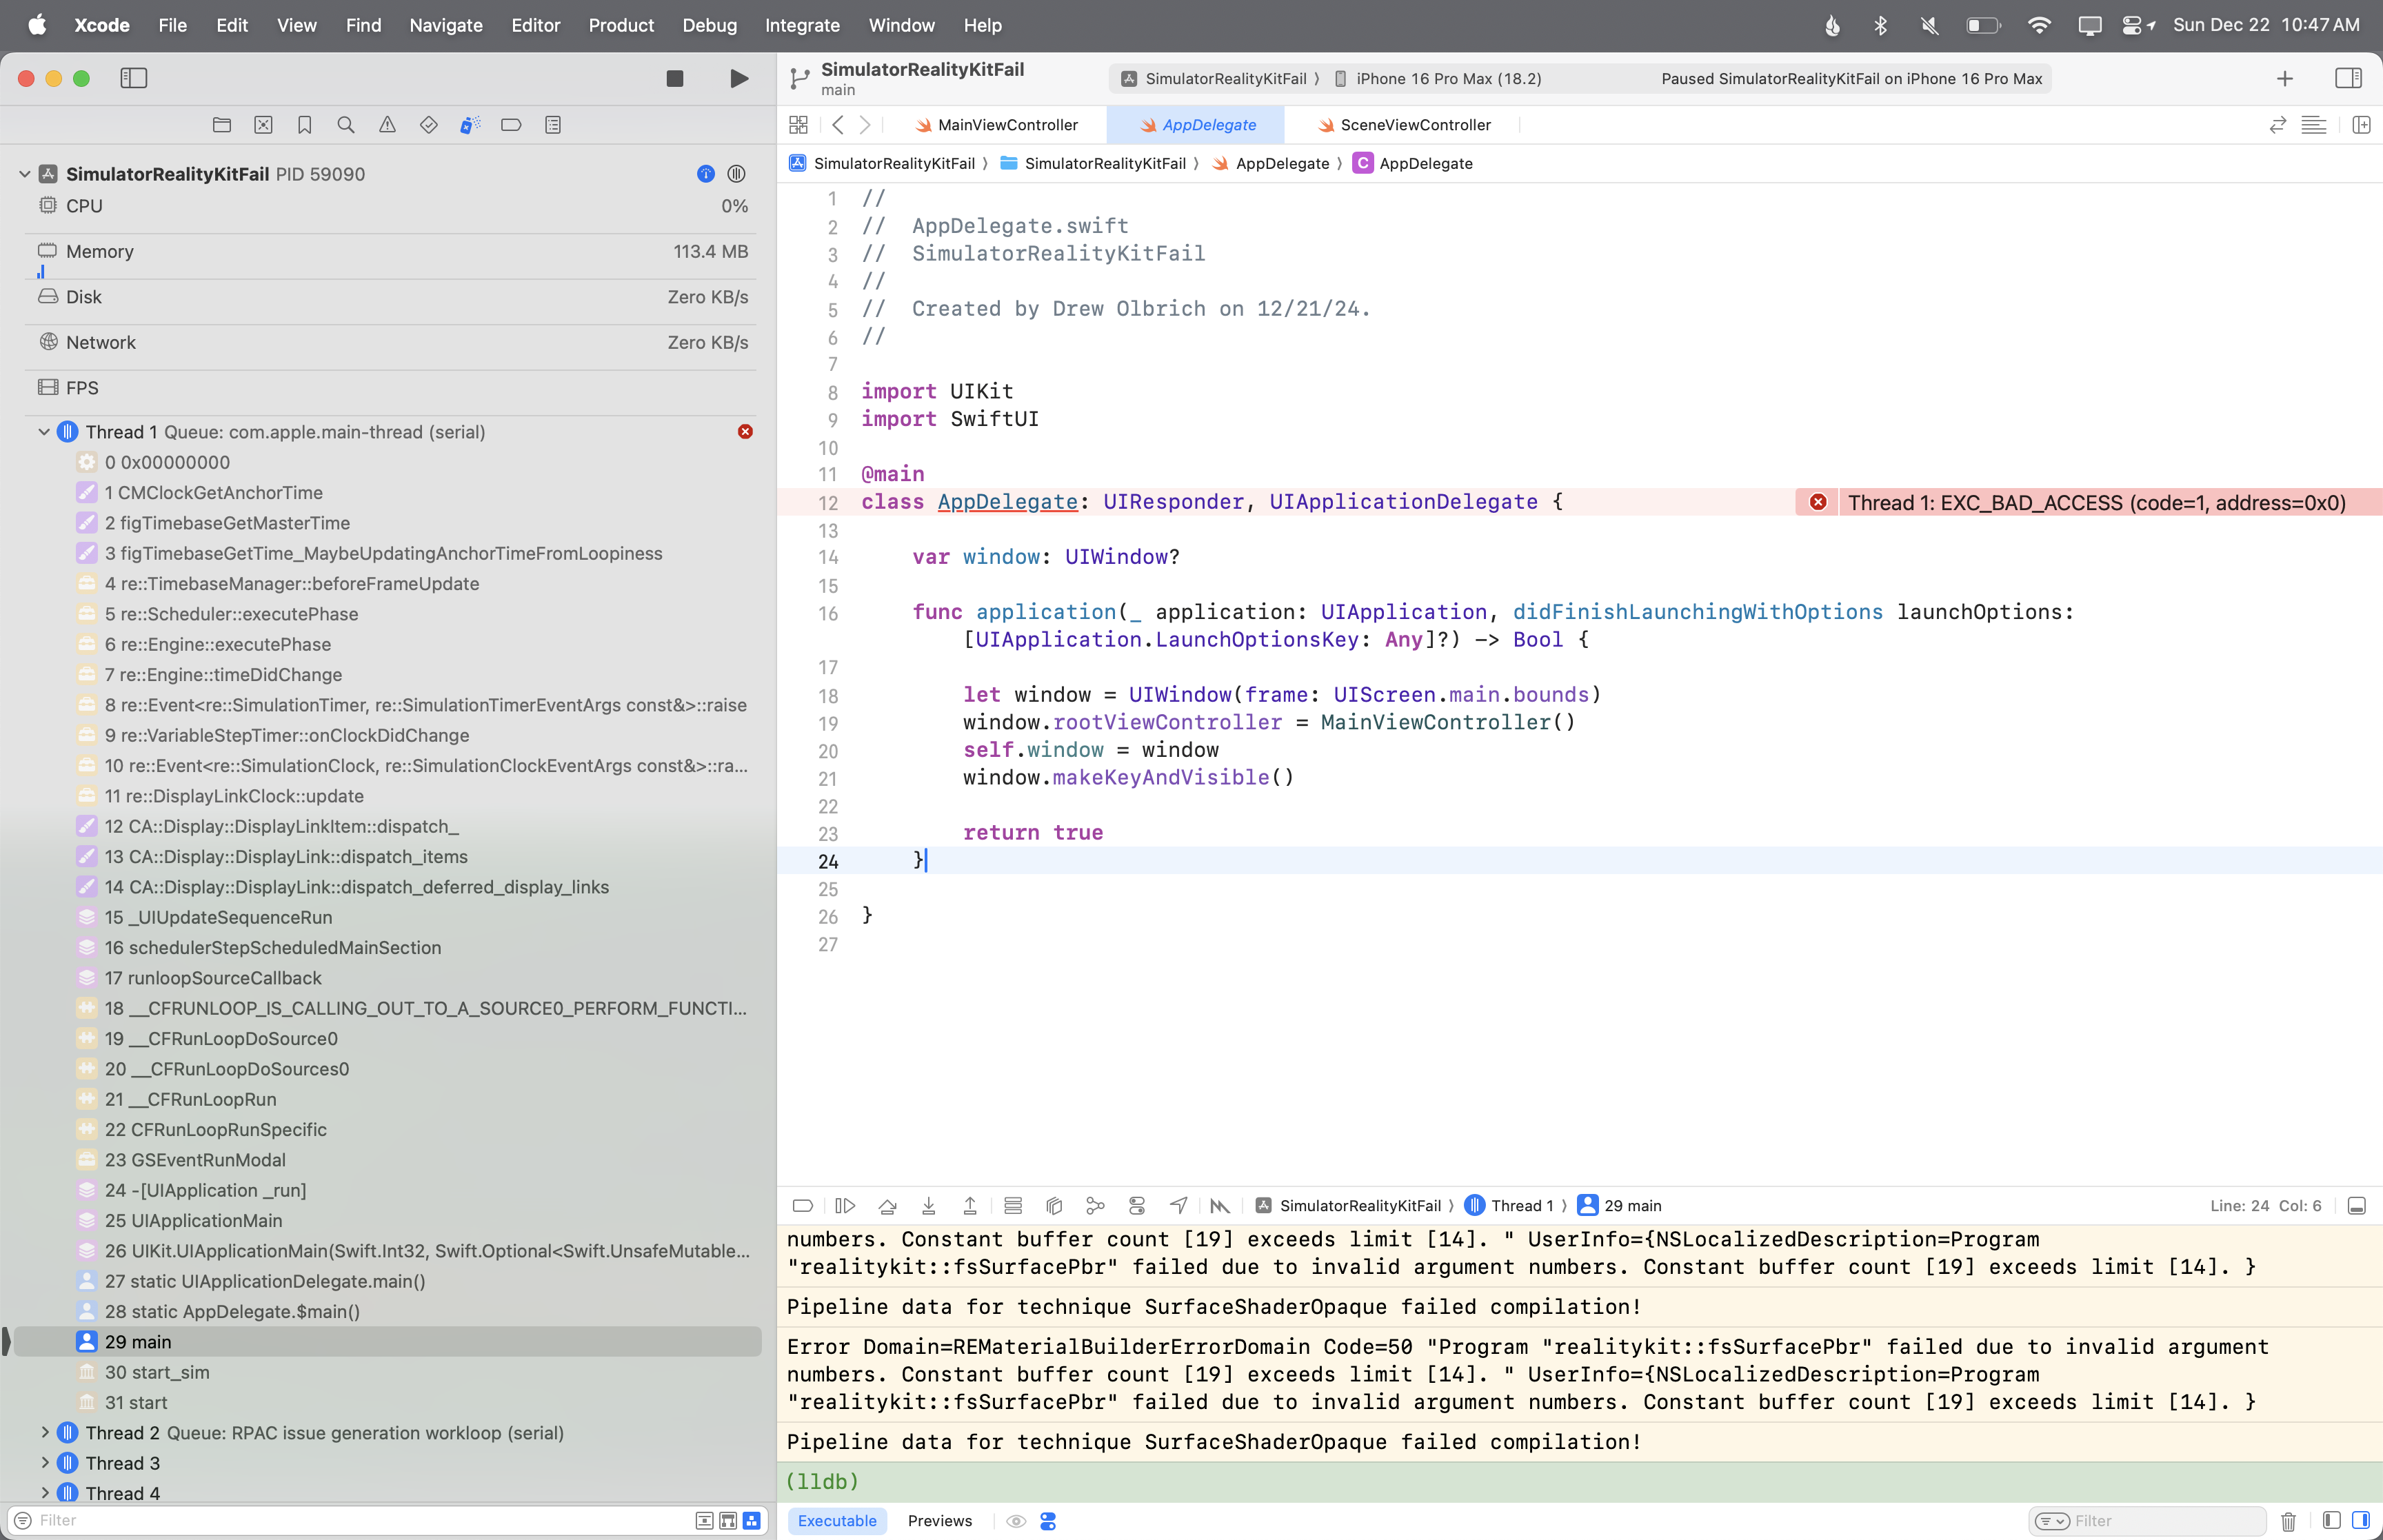Screen dimensions: 2383x1540
Task: Open the Report navigator
Action: [553, 125]
